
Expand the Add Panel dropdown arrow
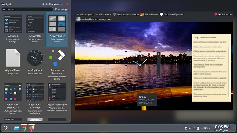[111, 14]
